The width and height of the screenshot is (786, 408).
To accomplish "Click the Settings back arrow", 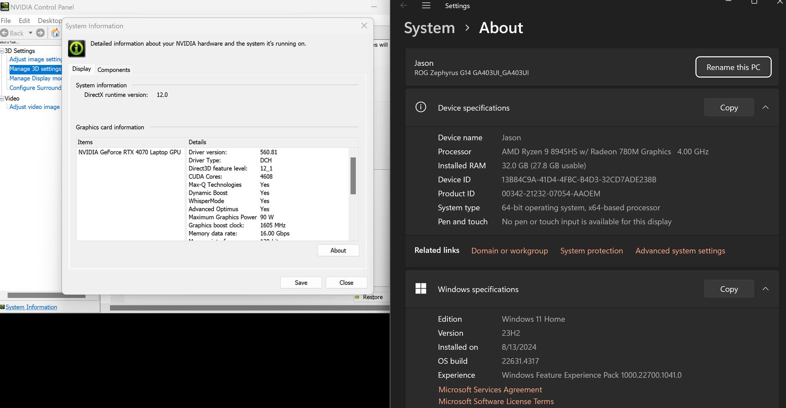I will click(x=404, y=6).
